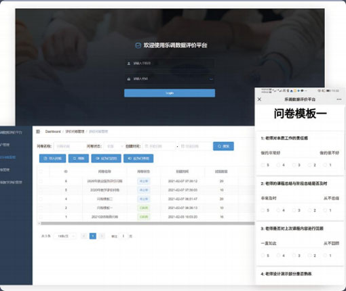Tick the select-all checkbox in the table header
The height and width of the screenshot is (291, 346).
[41, 172]
